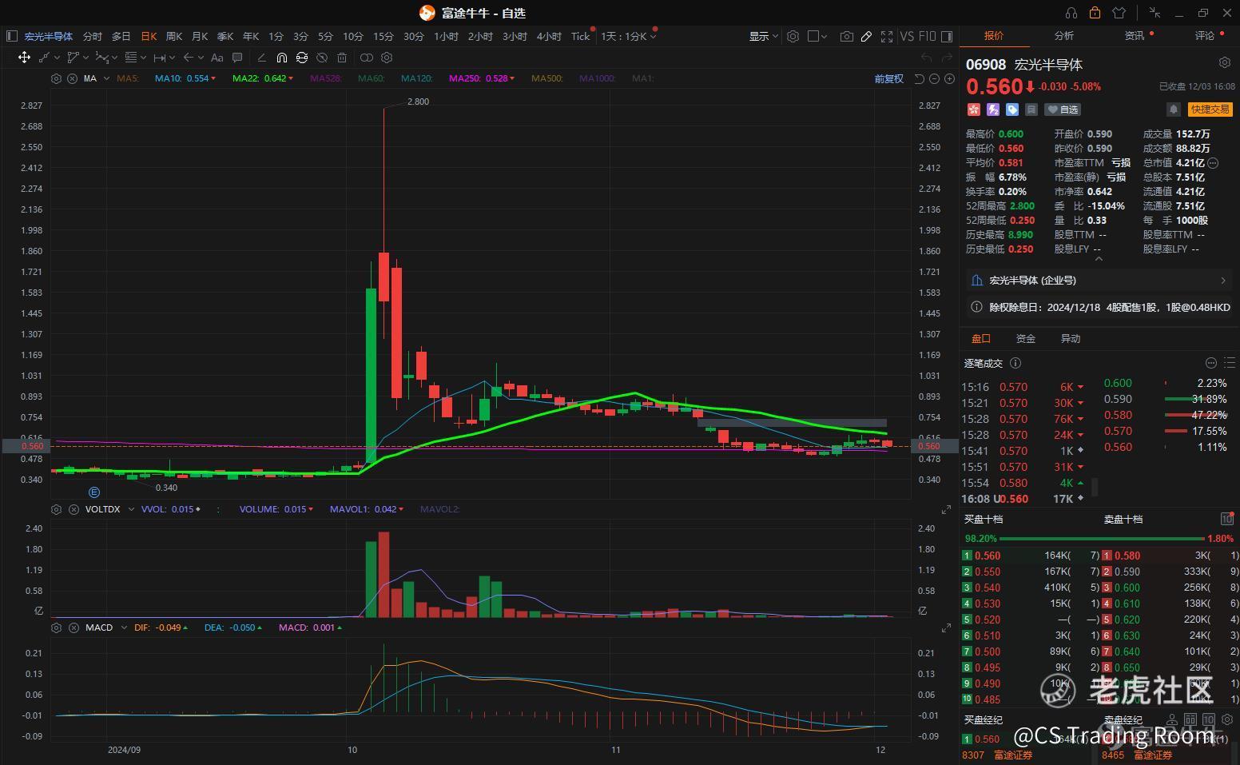Toggle the magnet snap tool
Image resolution: width=1240 pixels, height=765 pixels.
click(282, 58)
